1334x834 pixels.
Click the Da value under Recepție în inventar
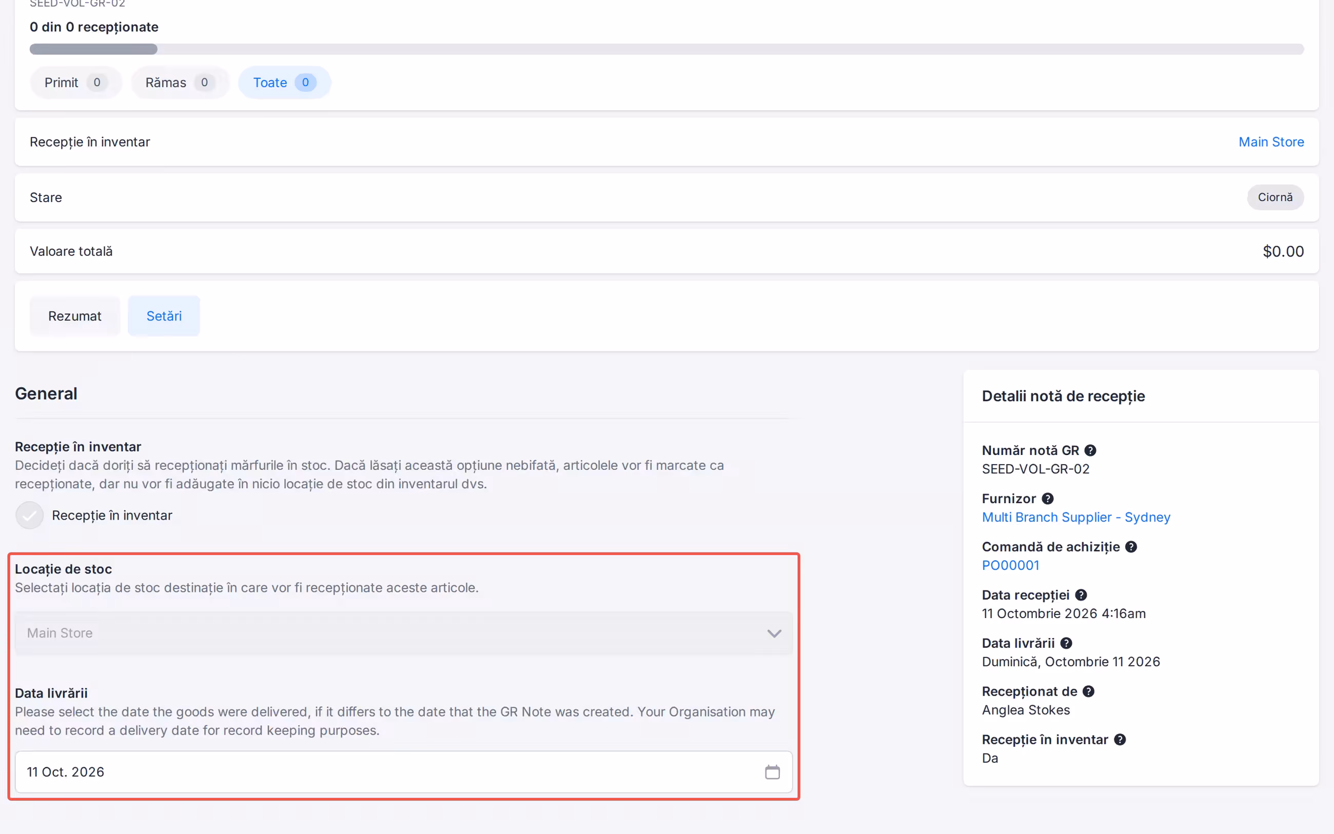pyautogui.click(x=989, y=759)
